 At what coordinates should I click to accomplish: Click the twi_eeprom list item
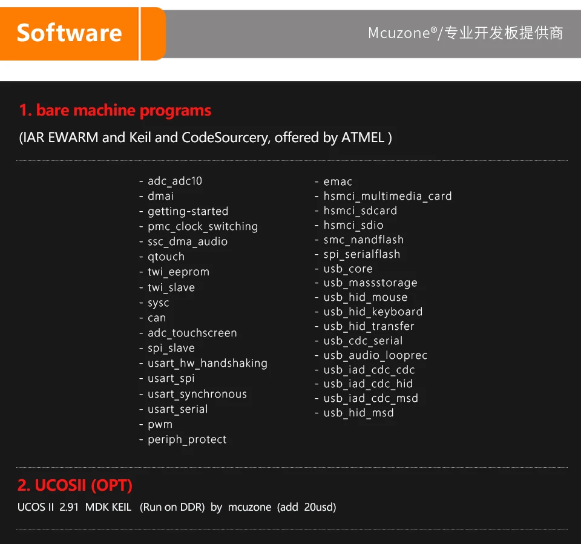[x=178, y=272]
